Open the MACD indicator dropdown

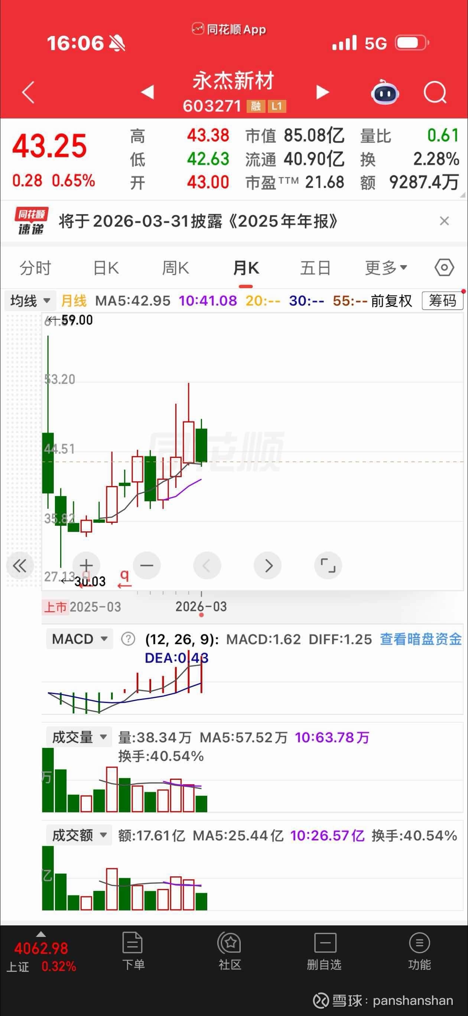click(x=79, y=639)
